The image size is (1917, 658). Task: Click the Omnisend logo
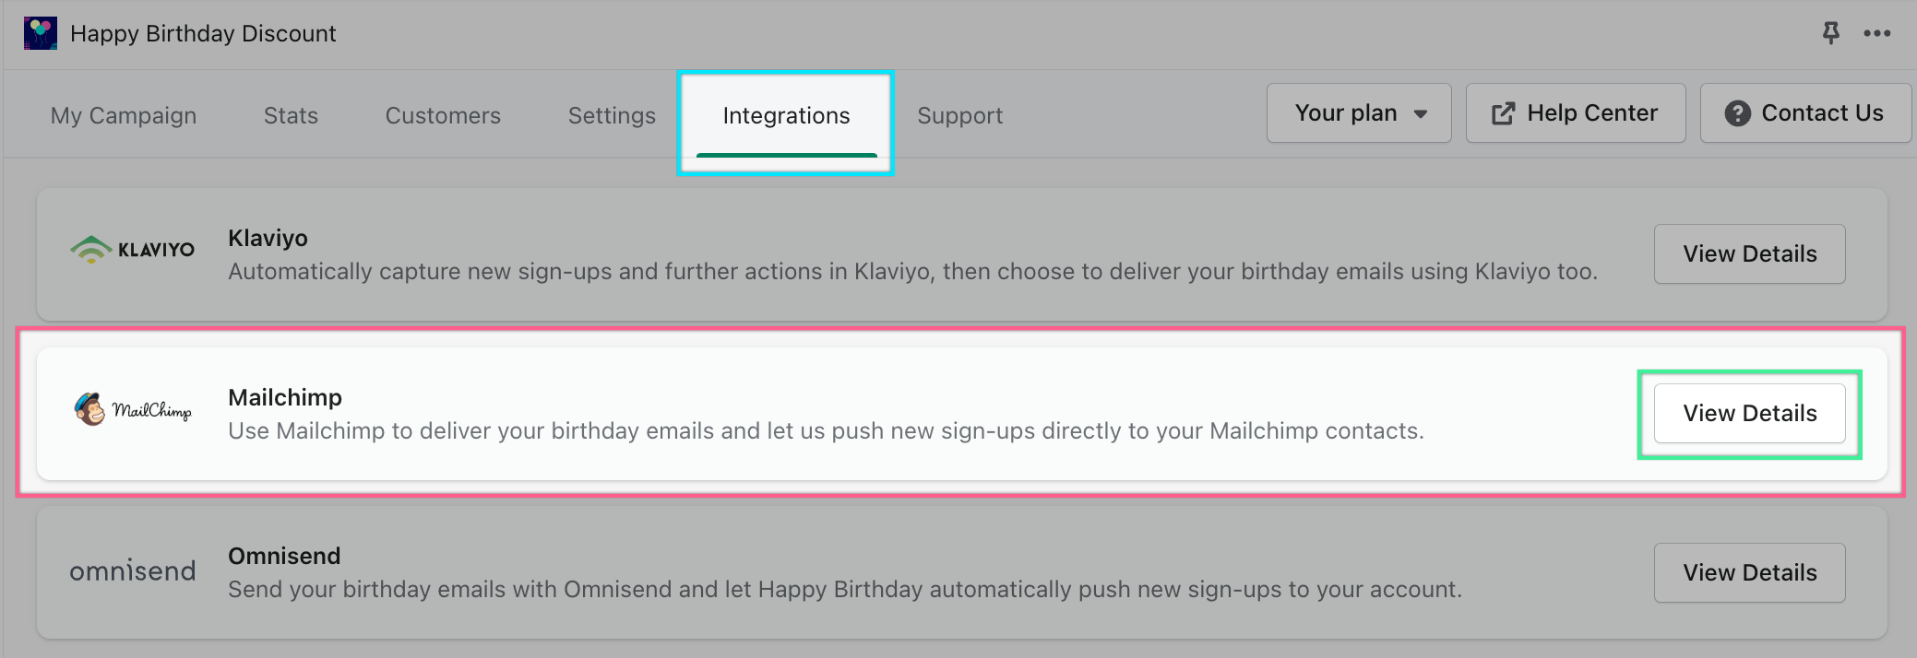[x=133, y=571]
